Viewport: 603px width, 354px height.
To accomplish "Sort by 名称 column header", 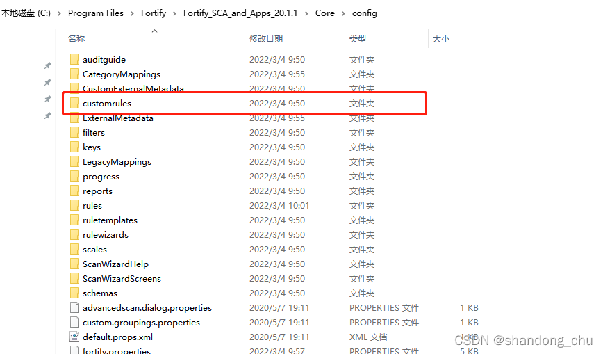I will click(76, 38).
